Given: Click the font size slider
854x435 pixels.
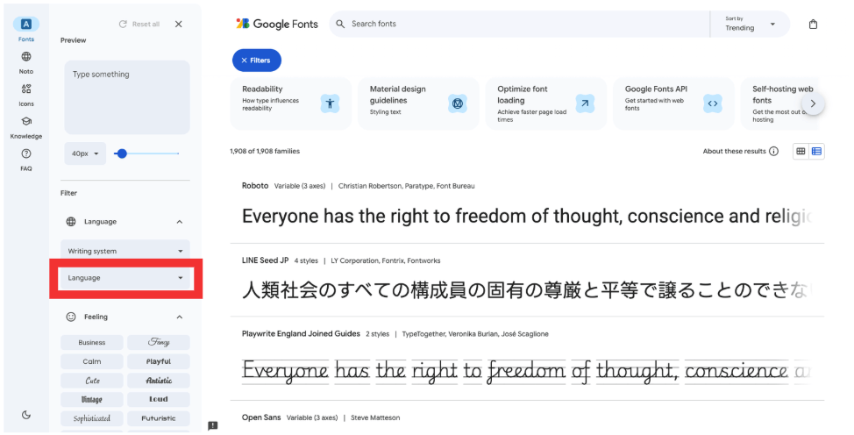Looking at the screenshot, I should 149,153.
